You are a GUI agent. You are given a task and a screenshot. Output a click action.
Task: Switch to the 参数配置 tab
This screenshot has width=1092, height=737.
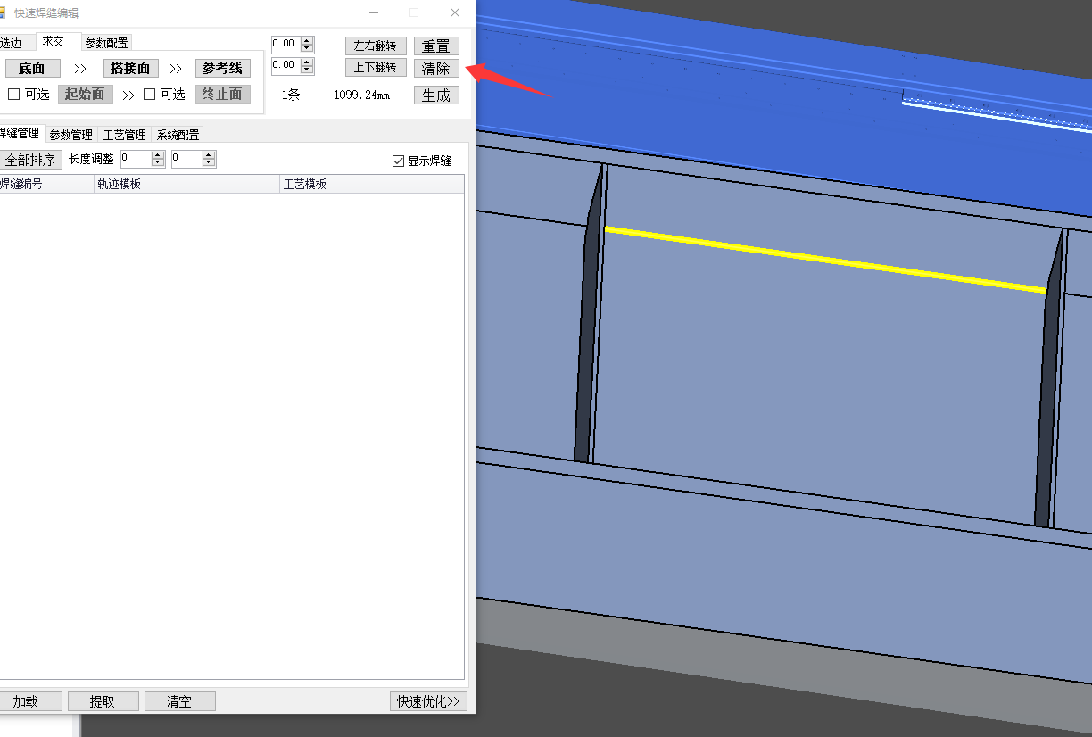pyautogui.click(x=106, y=42)
